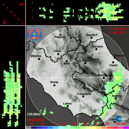This screenshot has height=129, width=129.
Task: Click the magenta swatch at color bar end
Action: pyautogui.click(x=126, y=127)
